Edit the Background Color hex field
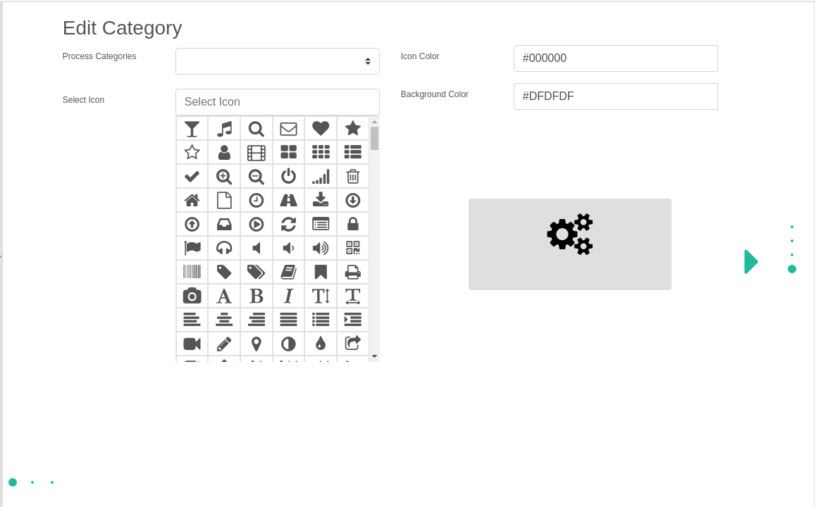This screenshot has height=507, width=816. (x=615, y=96)
